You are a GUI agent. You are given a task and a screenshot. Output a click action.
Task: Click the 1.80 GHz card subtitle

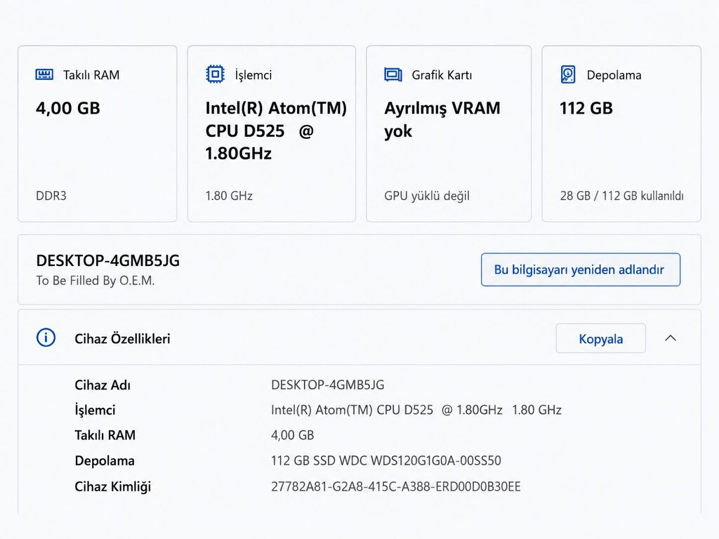tap(229, 196)
